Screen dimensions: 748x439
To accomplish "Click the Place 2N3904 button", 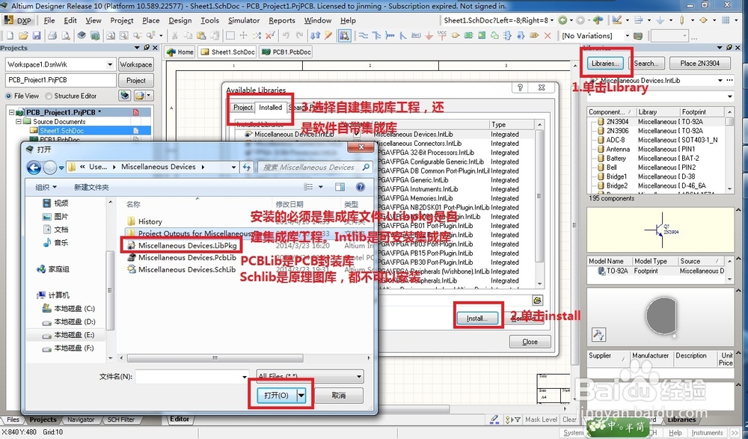I will click(x=700, y=63).
